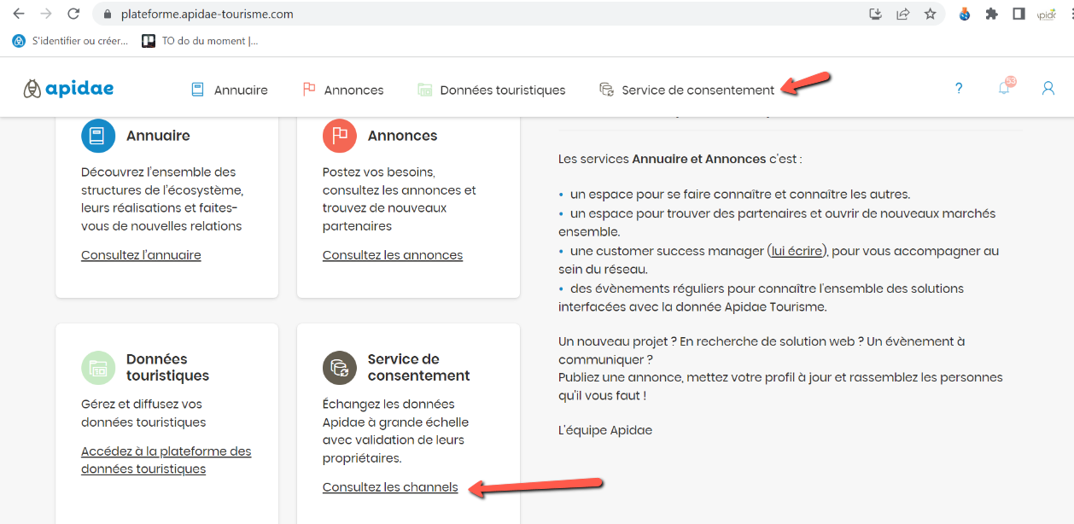Toggle the browser side panel icon
Screen dimensions: 1074x524
pos(1019,14)
